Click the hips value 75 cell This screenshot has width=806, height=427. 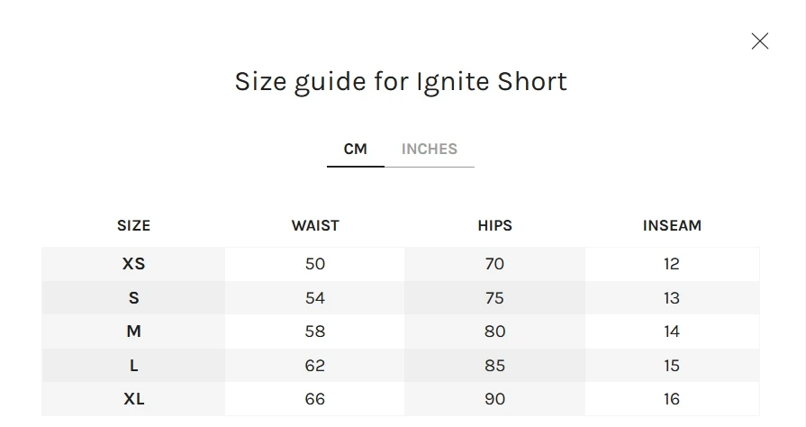click(x=494, y=298)
